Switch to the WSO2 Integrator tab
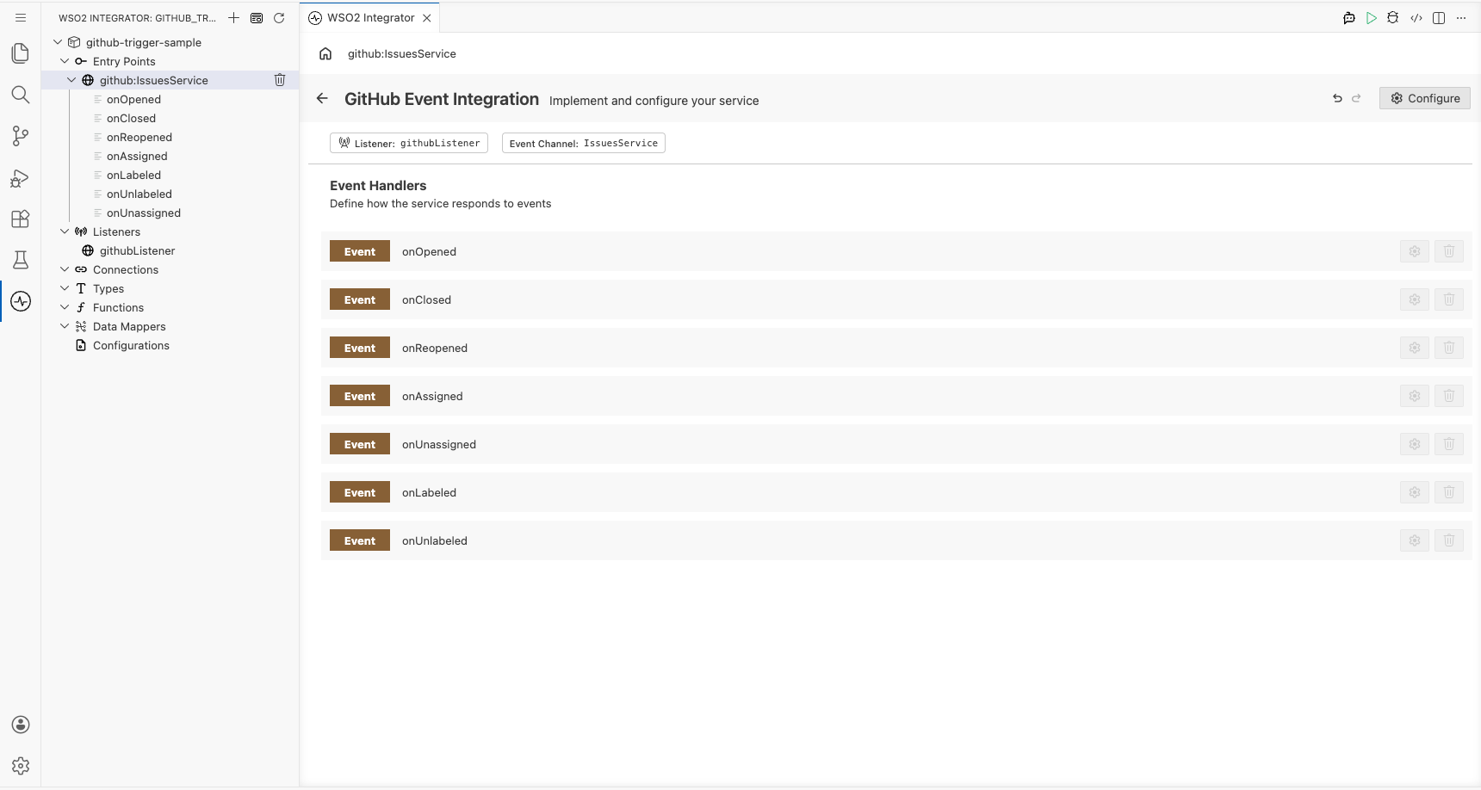Viewport: 1481px width, 790px height. 371,17
